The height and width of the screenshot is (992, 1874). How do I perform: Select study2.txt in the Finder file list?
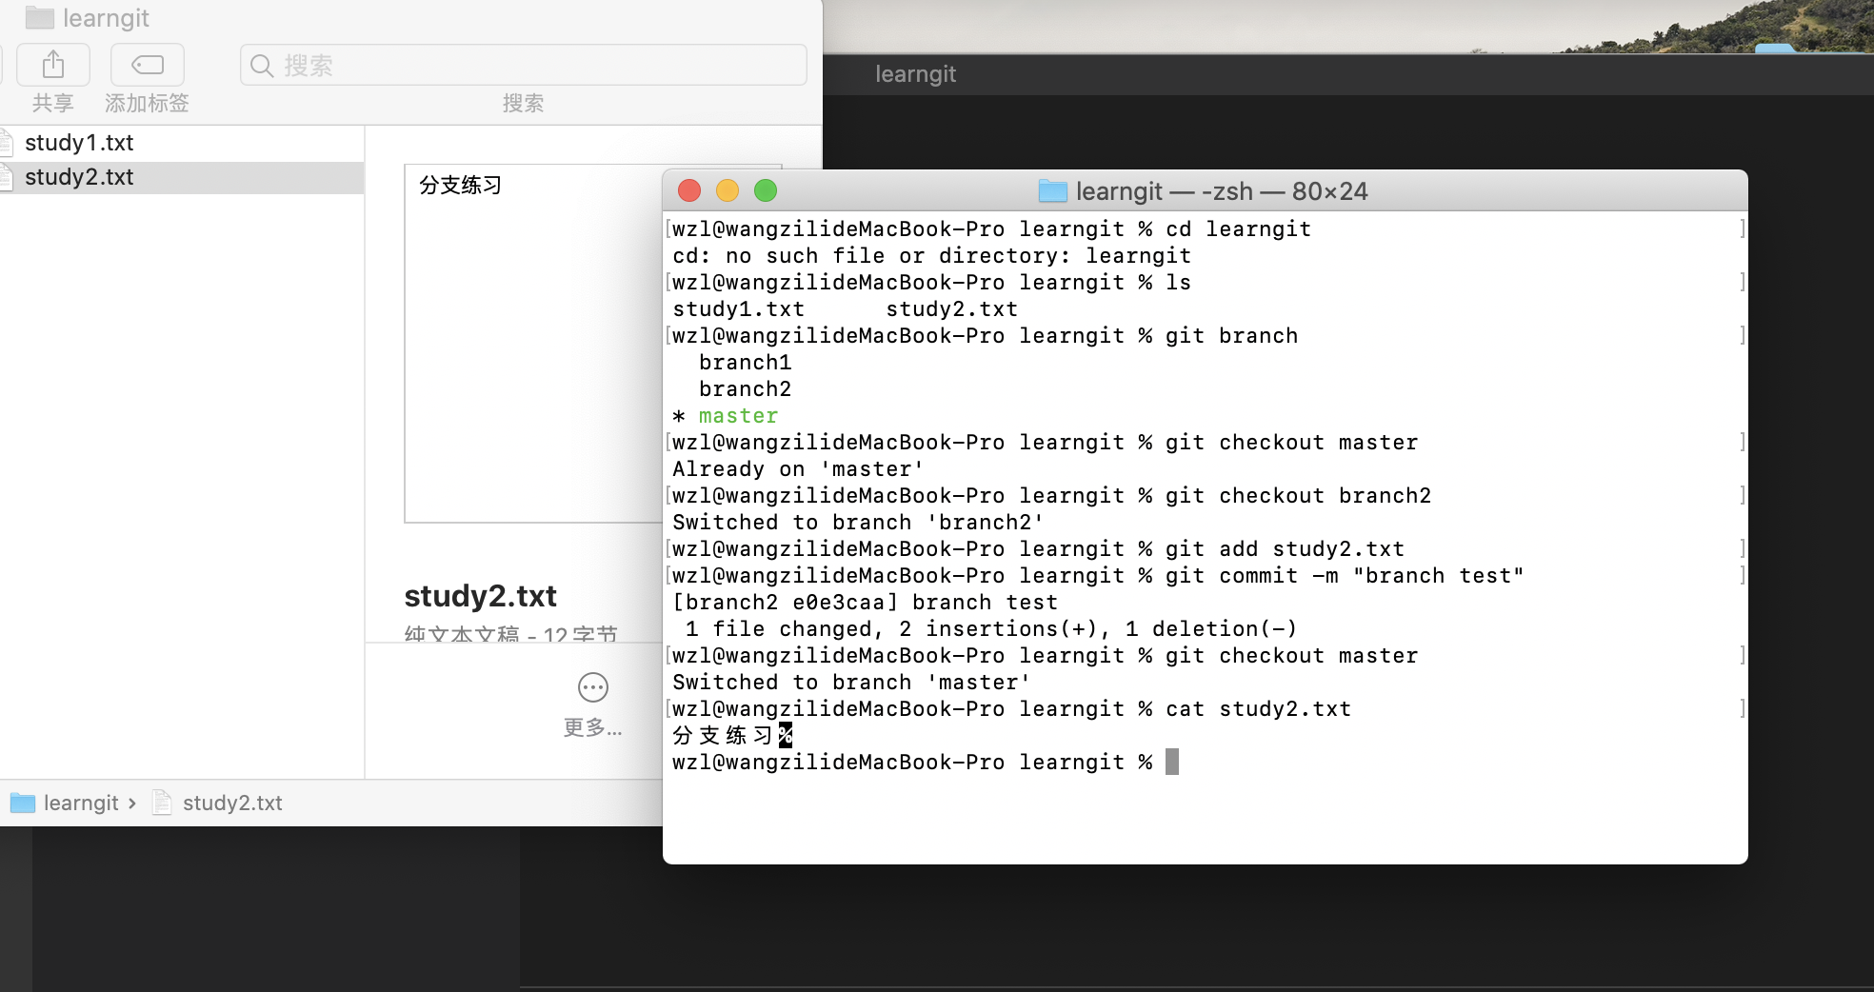(x=182, y=177)
